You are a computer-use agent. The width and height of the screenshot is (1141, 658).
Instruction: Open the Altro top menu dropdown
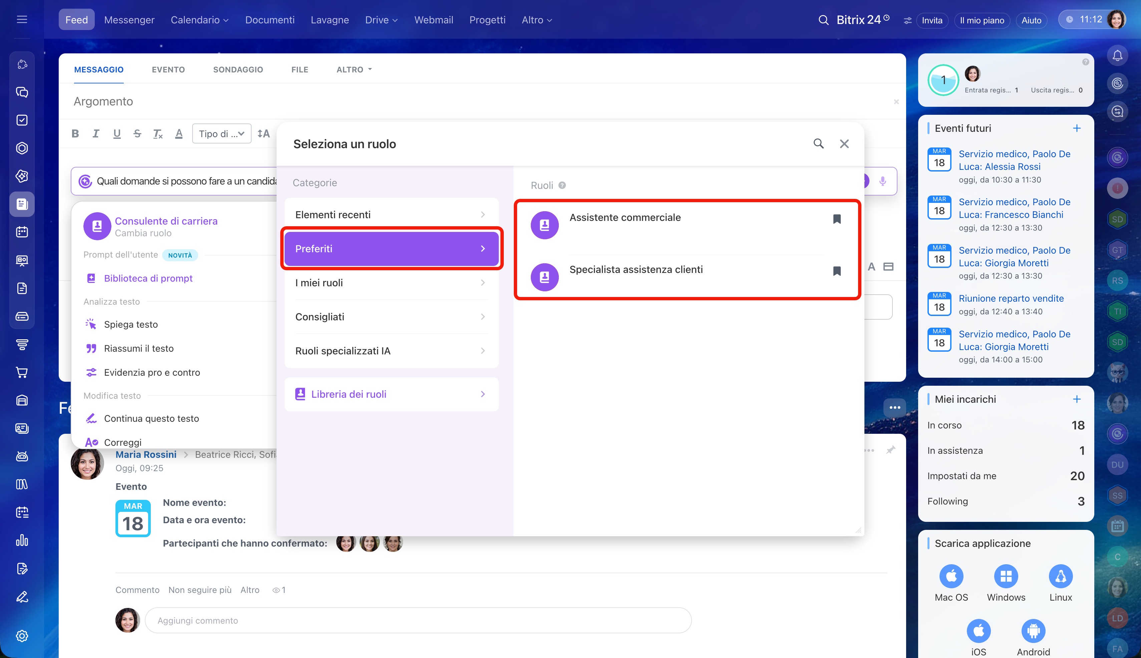coord(536,20)
